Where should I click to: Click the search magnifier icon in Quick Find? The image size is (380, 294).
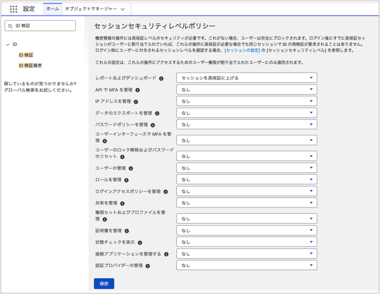coord(10,26)
